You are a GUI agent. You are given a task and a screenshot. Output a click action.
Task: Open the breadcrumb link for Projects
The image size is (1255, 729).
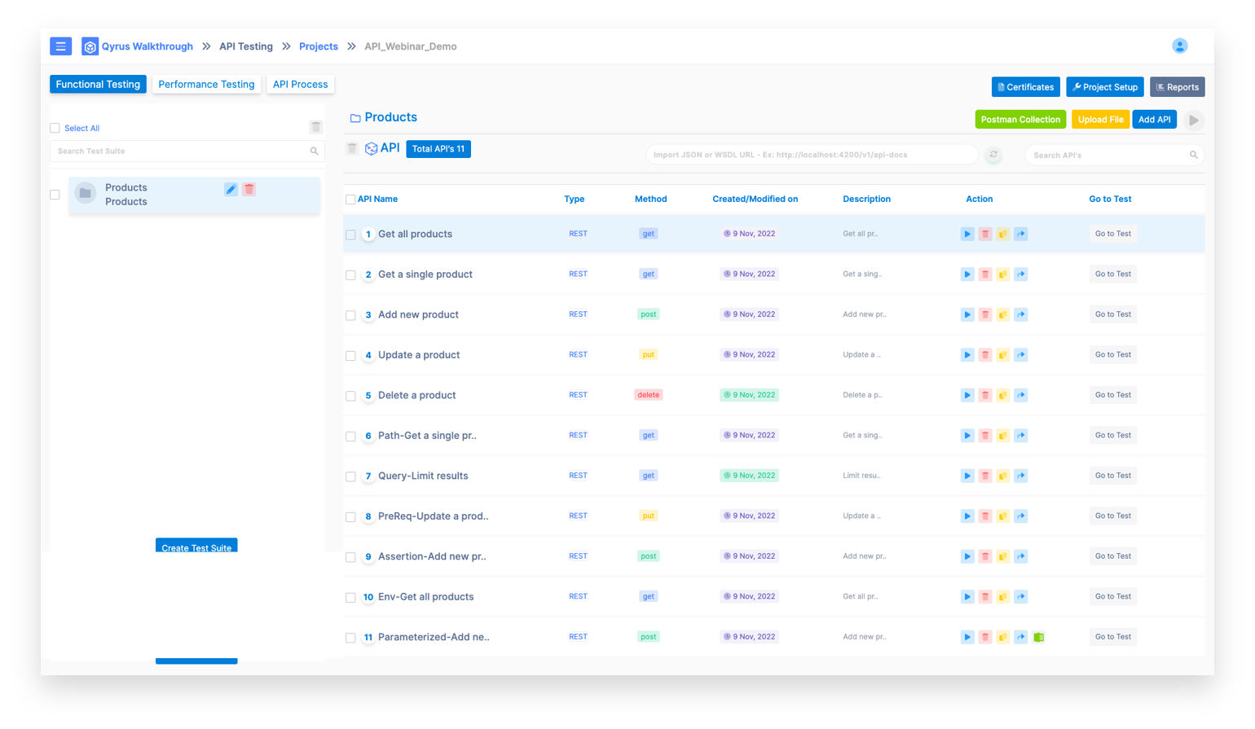(x=319, y=46)
